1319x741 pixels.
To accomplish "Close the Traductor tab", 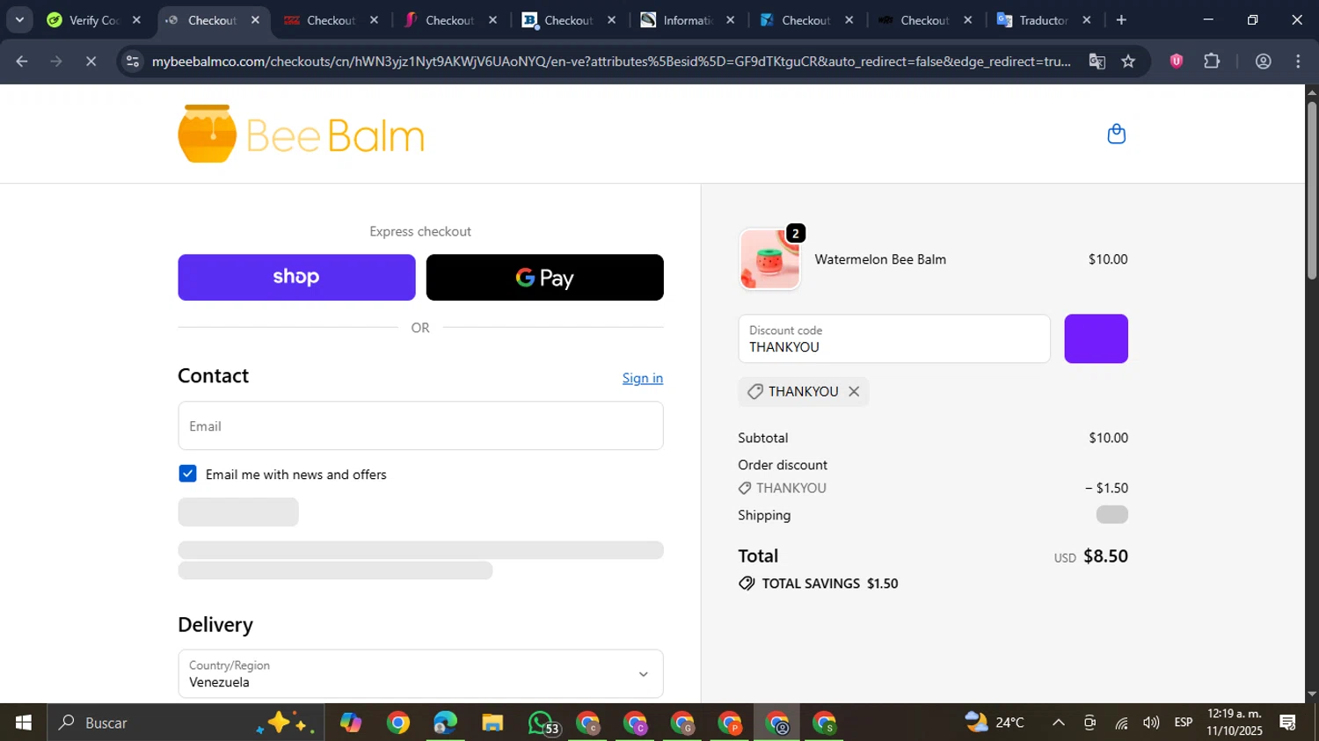I will [1087, 19].
